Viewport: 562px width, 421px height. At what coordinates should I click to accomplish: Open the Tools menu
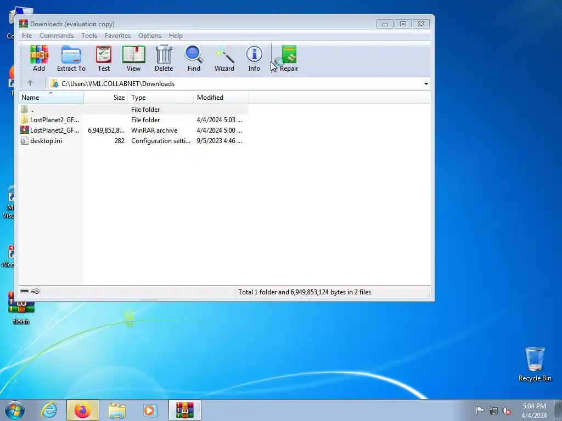pos(89,36)
